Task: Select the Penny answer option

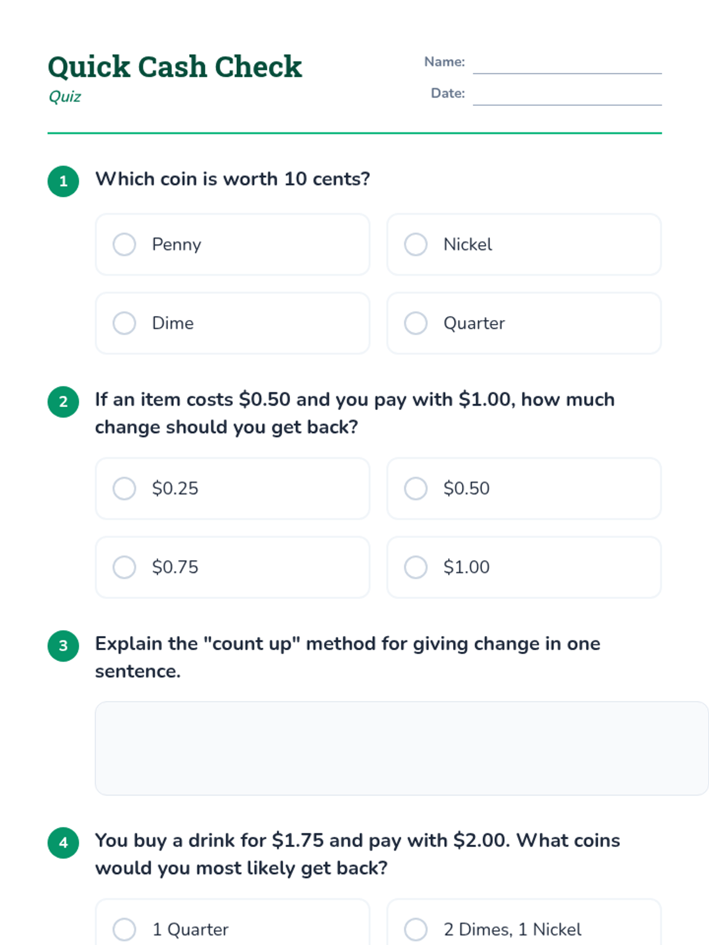Action: [x=125, y=245]
